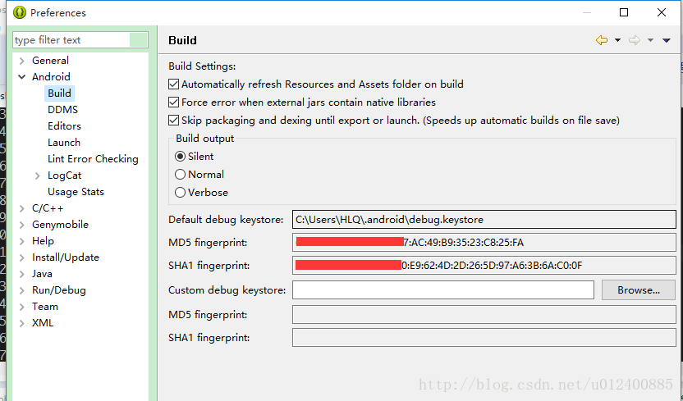Select the Java category label
Screen dimensions: 683x401
click(42, 274)
